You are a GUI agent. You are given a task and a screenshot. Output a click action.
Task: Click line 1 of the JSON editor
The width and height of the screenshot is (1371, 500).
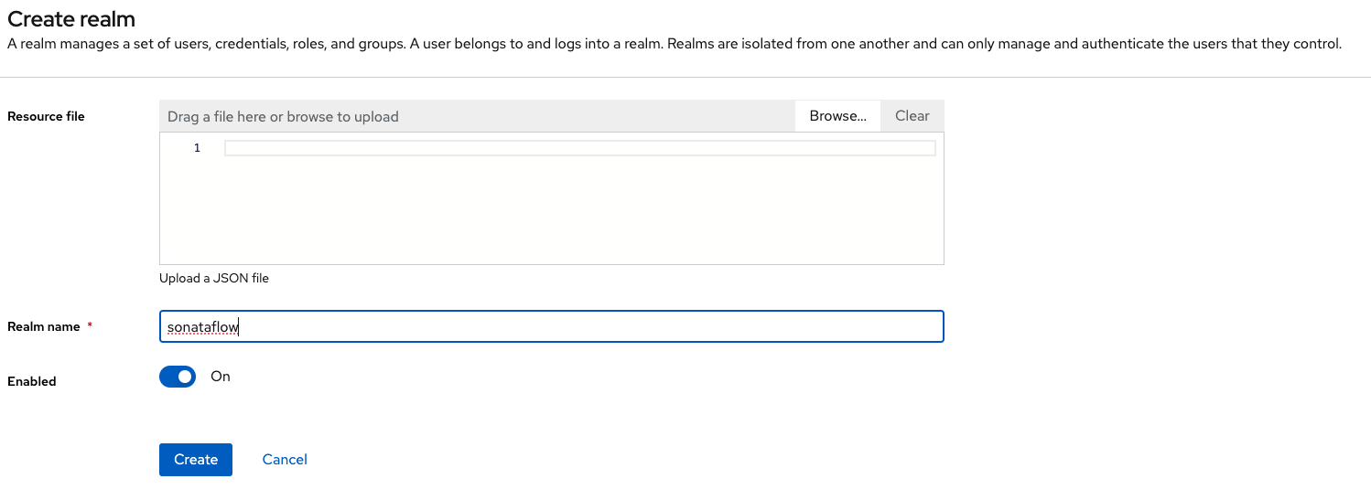(579, 148)
